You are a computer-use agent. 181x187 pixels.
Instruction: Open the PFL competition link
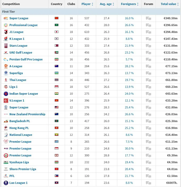point(12,176)
